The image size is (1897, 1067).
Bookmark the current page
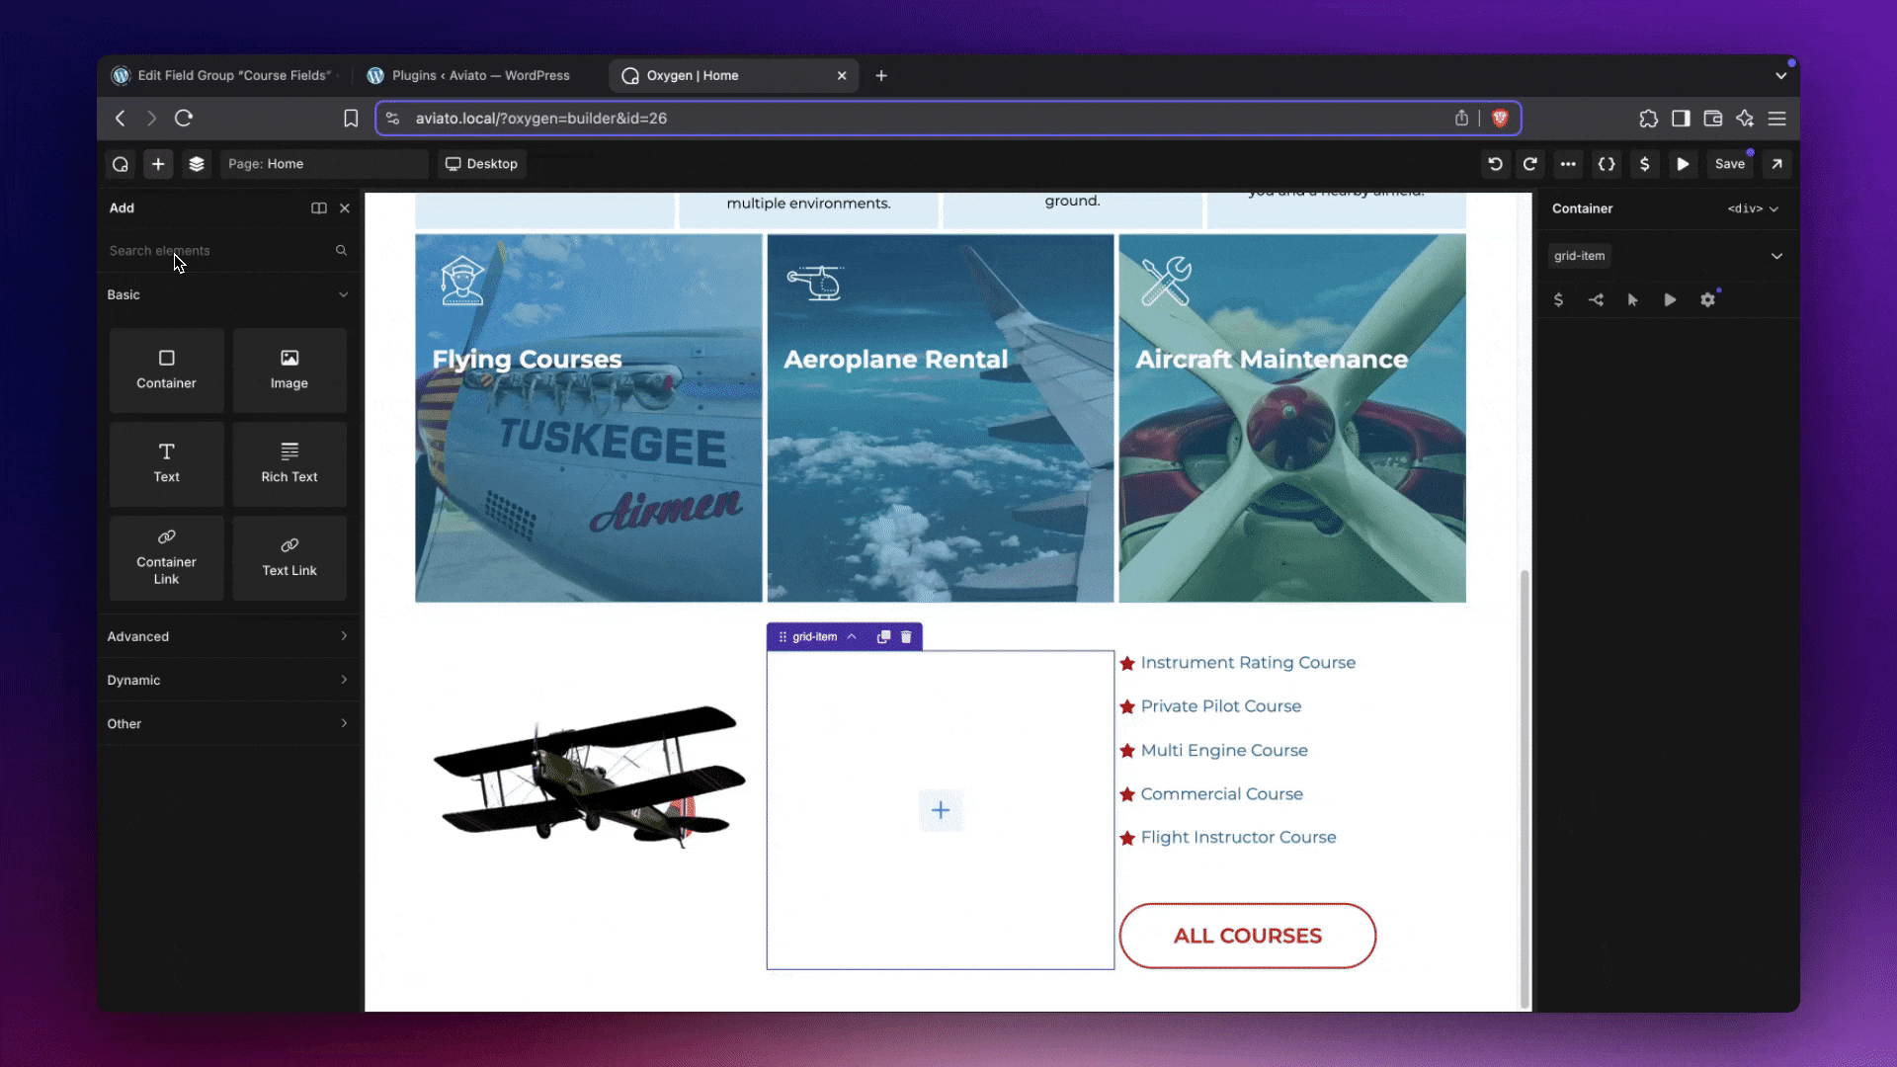351,119
